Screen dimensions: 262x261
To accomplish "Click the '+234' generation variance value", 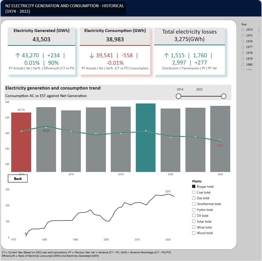I will click(53, 55).
